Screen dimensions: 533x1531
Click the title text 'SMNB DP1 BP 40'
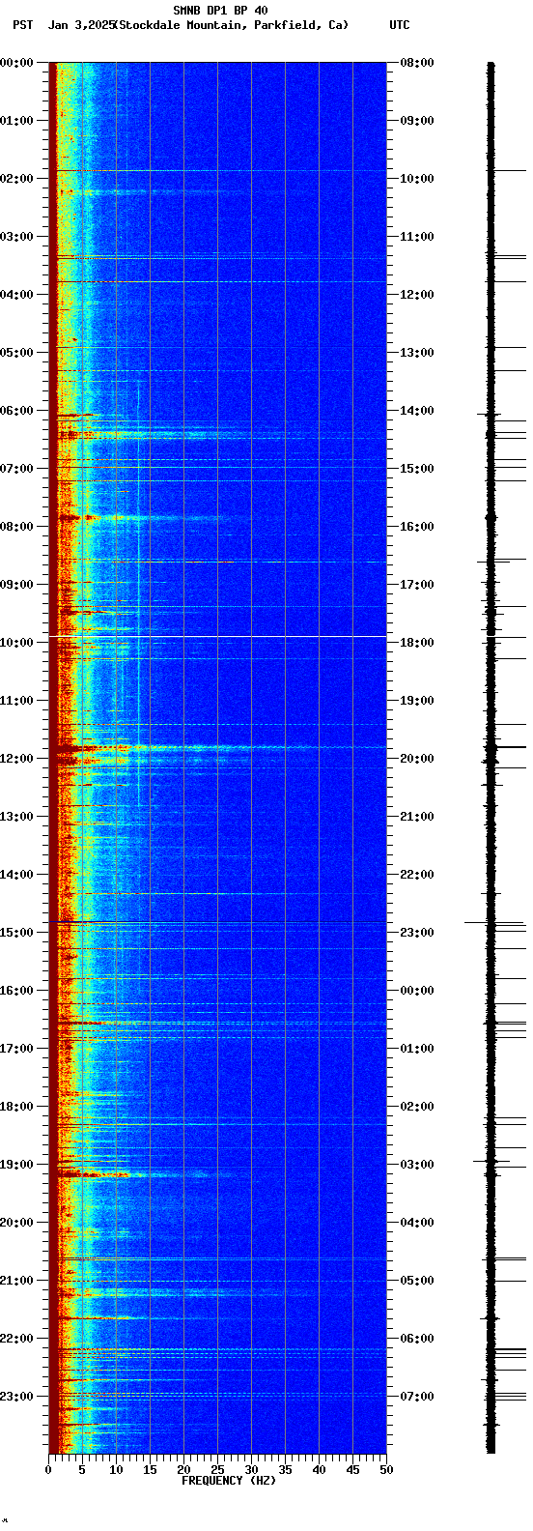click(x=220, y=11)
